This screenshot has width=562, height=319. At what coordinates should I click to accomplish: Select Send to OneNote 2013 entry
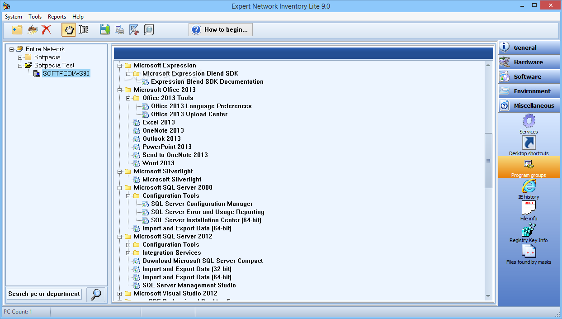(175, 155)
